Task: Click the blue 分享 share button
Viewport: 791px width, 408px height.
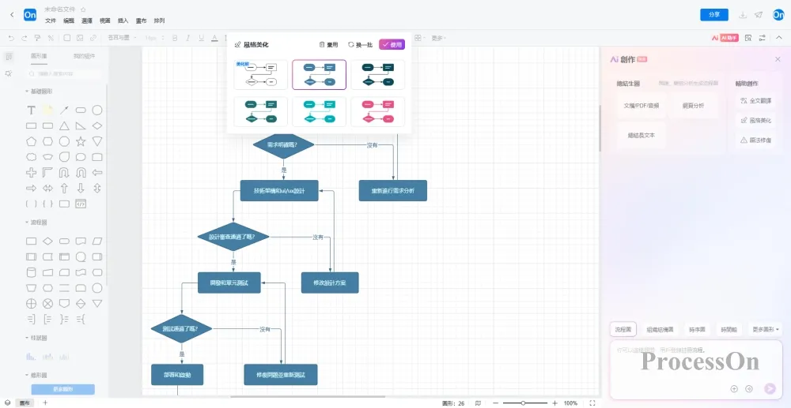Action: [x=714, y=15]
